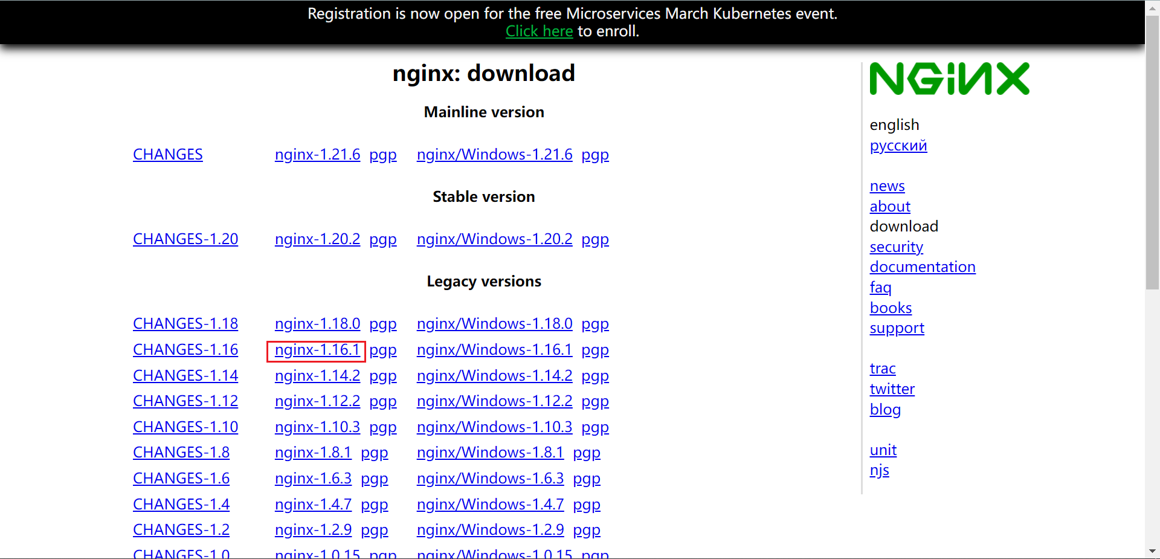1160x559 pixels.
Task: Download nginx-1.8.1
Action: (x=313, y=452)
